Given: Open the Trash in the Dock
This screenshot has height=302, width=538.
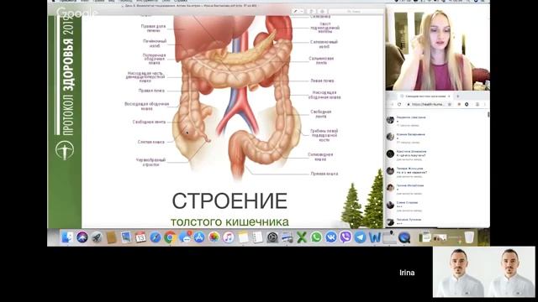Looking at the screenshot, I should (469, 237).
